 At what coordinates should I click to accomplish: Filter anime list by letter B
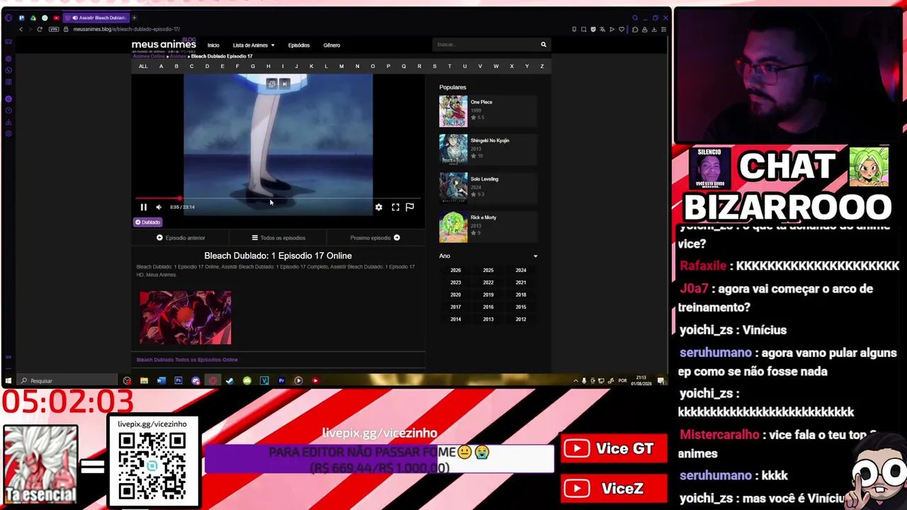coord(176,67)
